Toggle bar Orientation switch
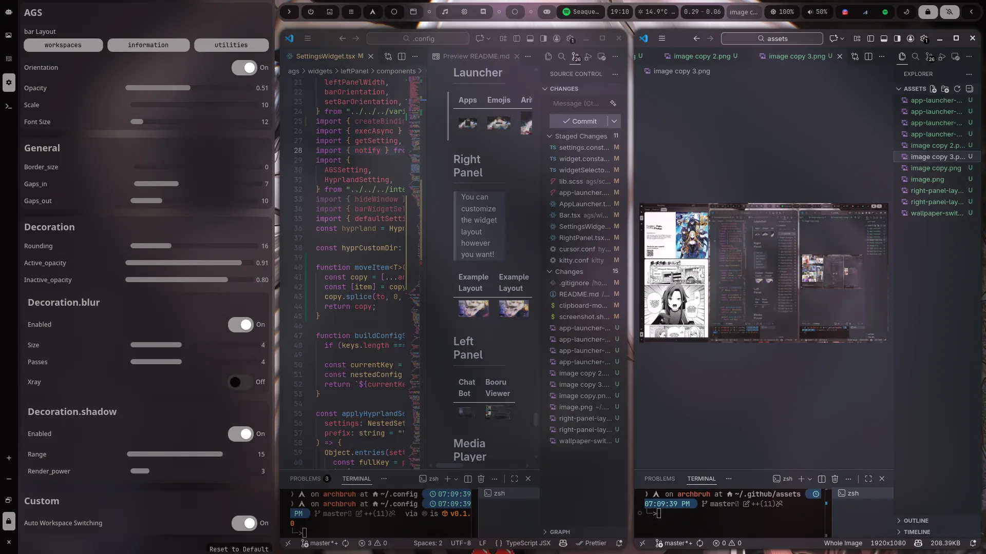The image size is (986, 554). point(244,68)
